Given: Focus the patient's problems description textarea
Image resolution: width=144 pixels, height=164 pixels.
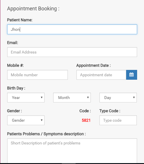Looking at the screenshot, I should pyautogui.click(x=72, y=151).
